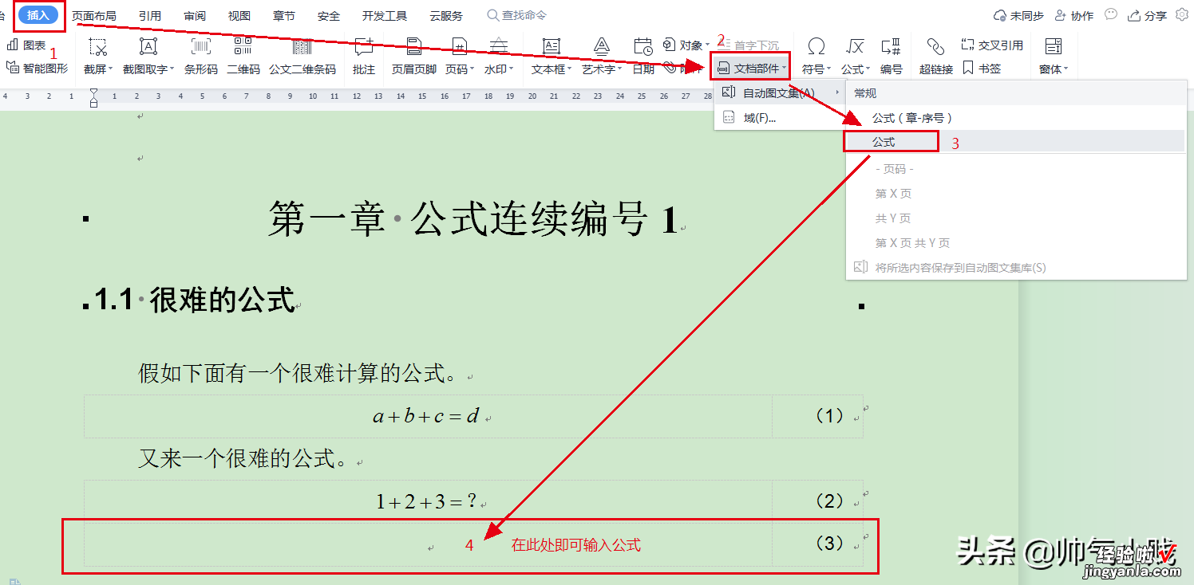Click the heading 1.1 很难的公式

point(195,300)
